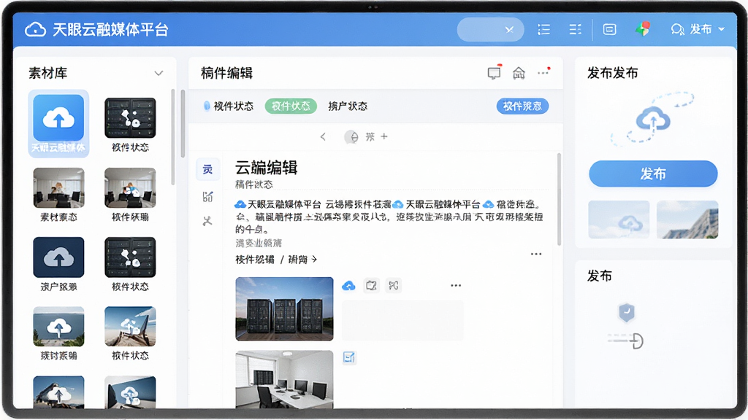Viewport: 748px width, 420px height.
Task: Click the blue cloud upload icon beside image
Action: (x=348, y=286)
